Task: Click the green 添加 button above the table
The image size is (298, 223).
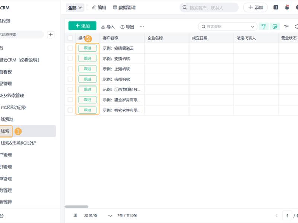Action: point(82,26)
